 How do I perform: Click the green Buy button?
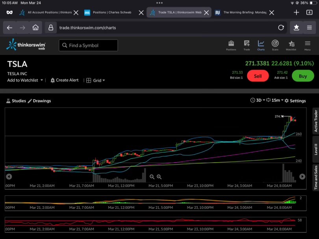(x=303, y=76)
